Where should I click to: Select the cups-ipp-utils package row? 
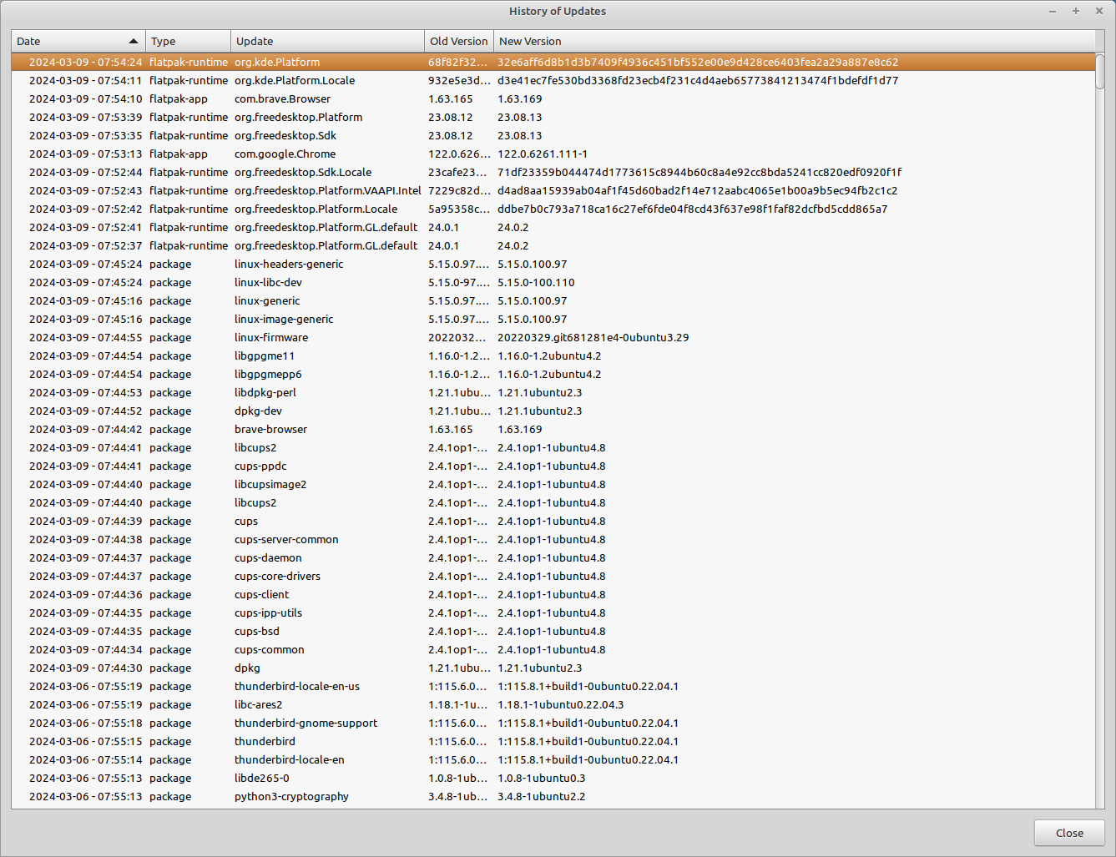[x=553, y=613]
